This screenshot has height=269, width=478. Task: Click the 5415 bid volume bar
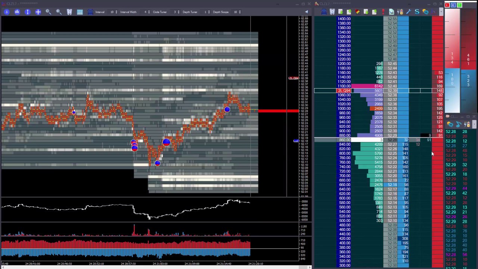(369, 163)
